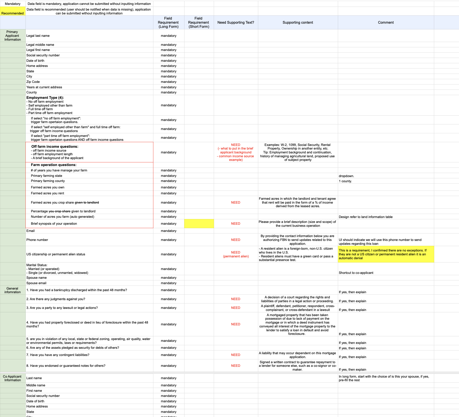Select 'A liability that may occur' supporting content
The width and height of the screenshot is (459, 417).
pyautogui.click(x=298, y=355)
